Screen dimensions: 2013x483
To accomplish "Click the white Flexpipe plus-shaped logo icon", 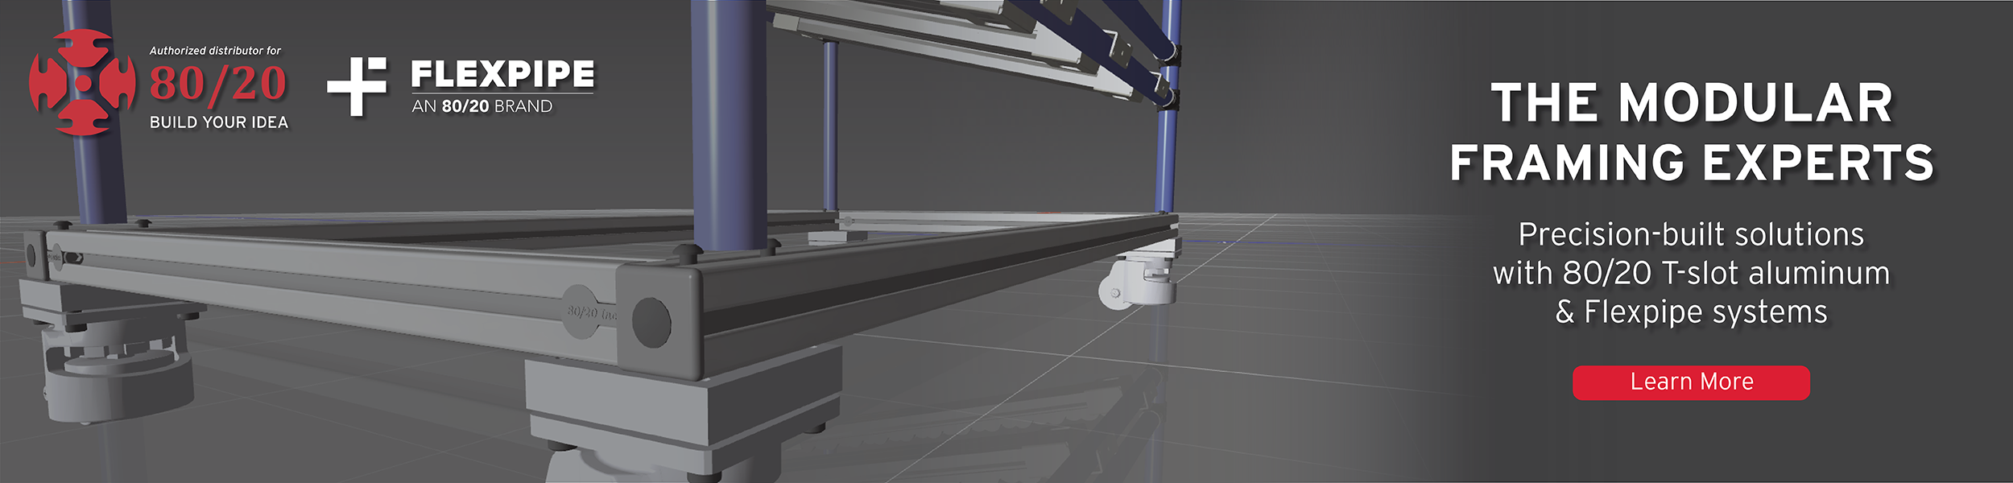I will point(357,86).
